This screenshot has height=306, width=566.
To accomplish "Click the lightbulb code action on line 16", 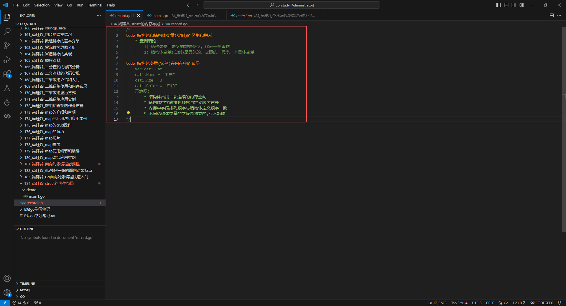I will point(128,113).
